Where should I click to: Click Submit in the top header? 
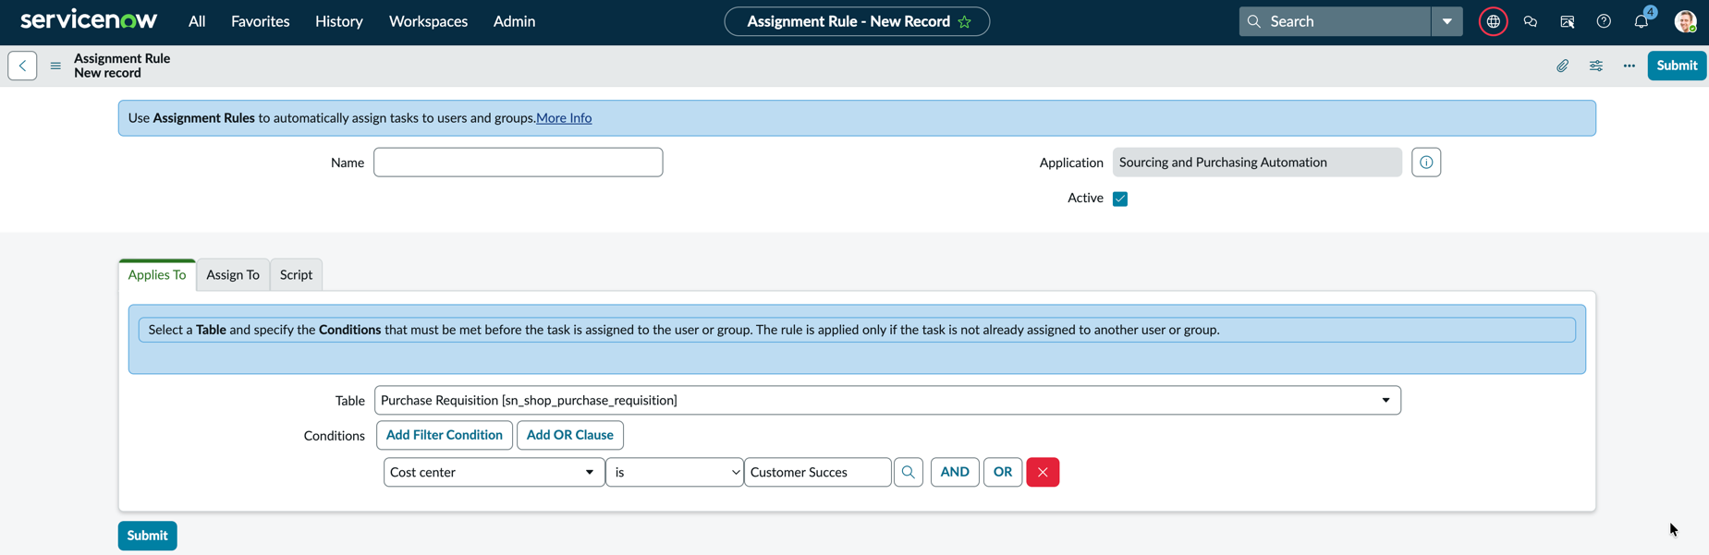(x=1677, y=66)
